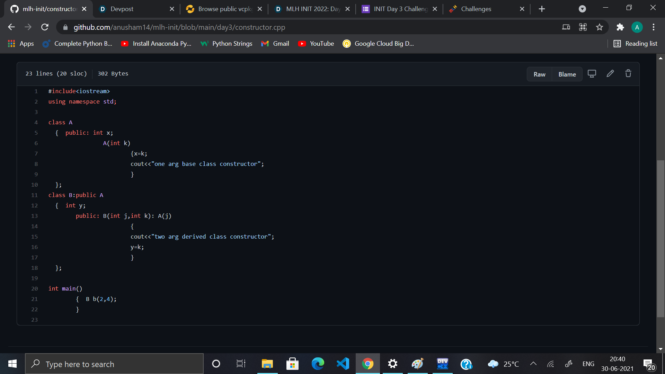Click the pencil edit file icon
The width and height of the screenshot is (665, 374).
[x=610, y=73]
